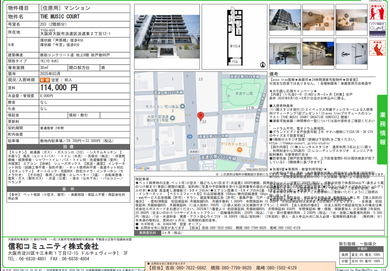
Task: Click the route 29 road shield on map
Action: (188, 135)
